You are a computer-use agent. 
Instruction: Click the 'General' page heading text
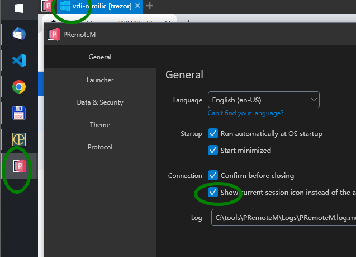[184, 74]
